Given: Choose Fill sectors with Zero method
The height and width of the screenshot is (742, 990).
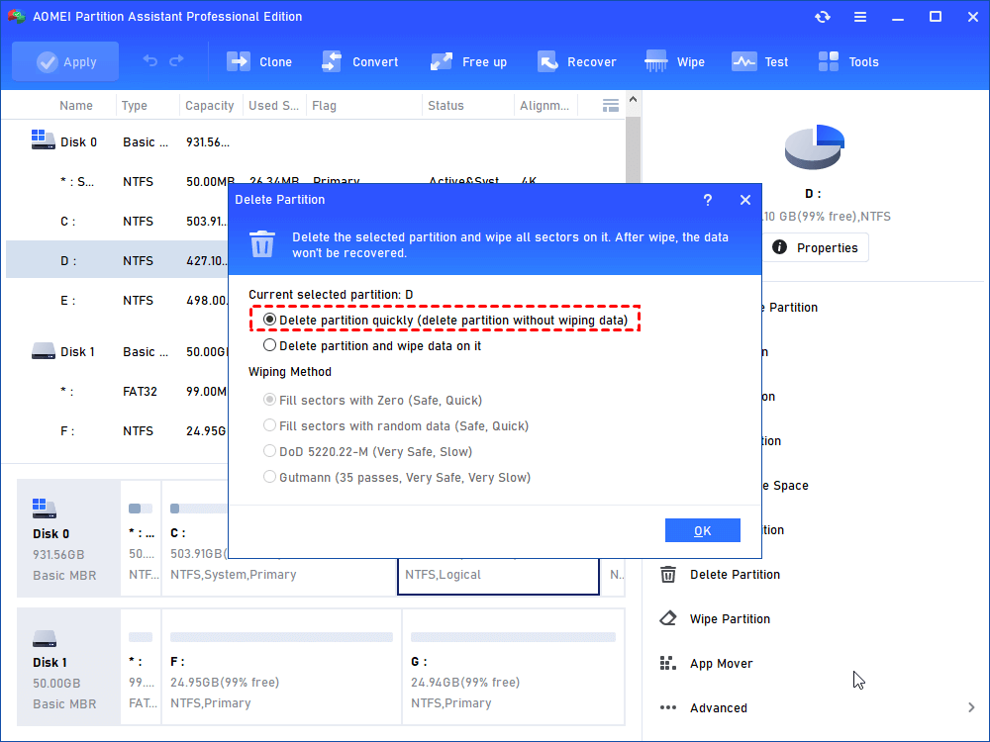Looking at the screenshot, I should point(372,400).
